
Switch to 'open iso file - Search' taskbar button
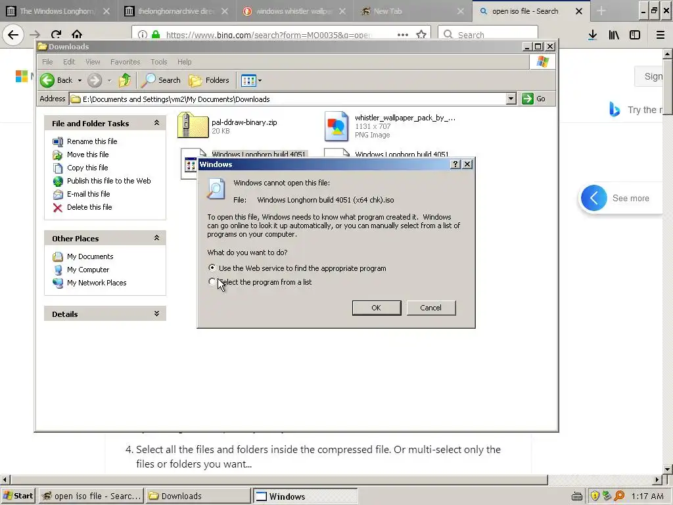[x=91, y=496]
